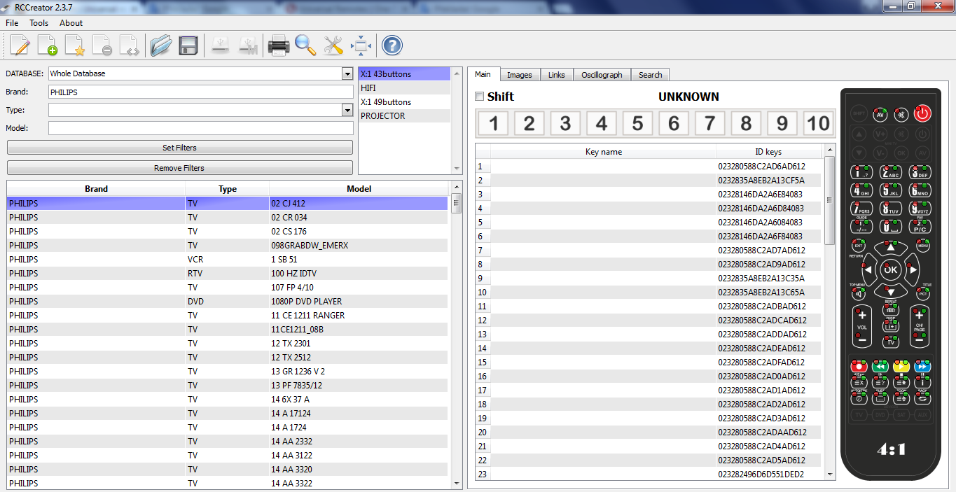Click the red record button on the remote
Image resolution: width=956 pixels, height=492 pixels.
859,366
